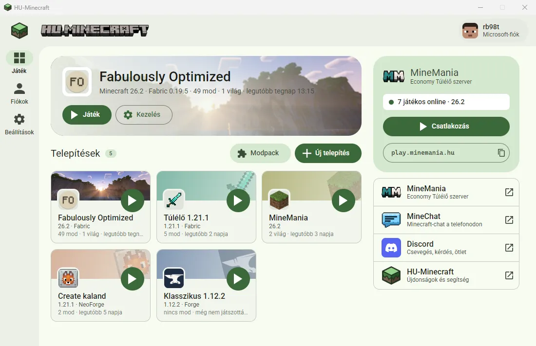Open the Modpack browser
This screenshot has height=346, width=536.
pyautogui.click(x=260, y=153)
